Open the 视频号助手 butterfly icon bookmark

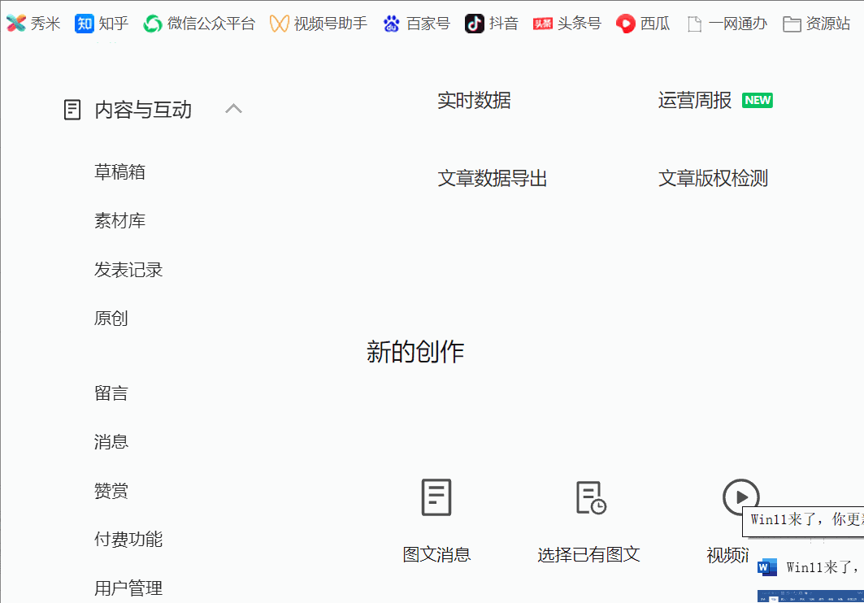280,24
